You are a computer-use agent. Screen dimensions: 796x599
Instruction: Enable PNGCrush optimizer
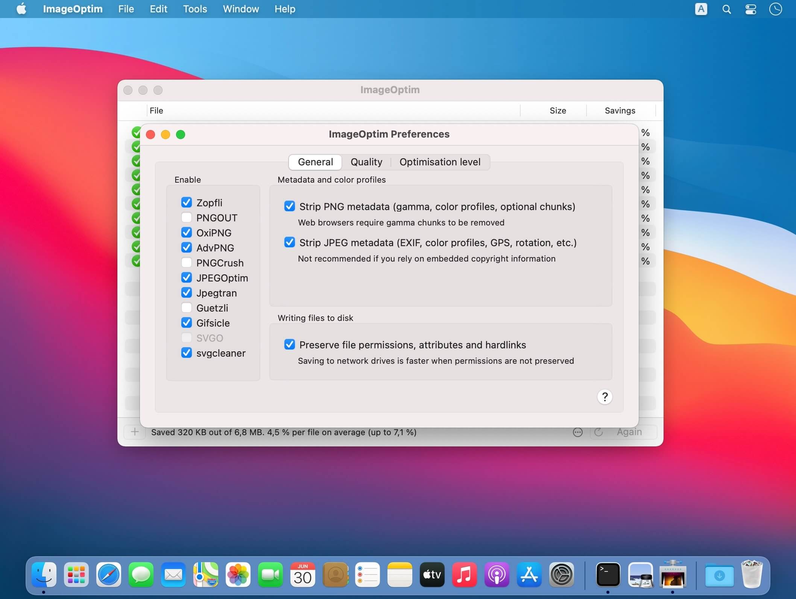[x=187, y=263]
